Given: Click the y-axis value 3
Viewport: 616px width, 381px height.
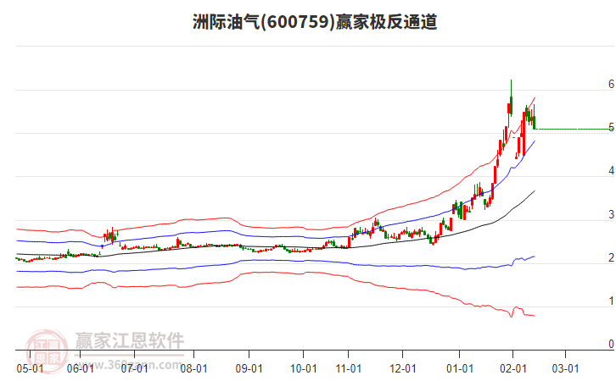Looking at the screenshot, I should [611, 214].
